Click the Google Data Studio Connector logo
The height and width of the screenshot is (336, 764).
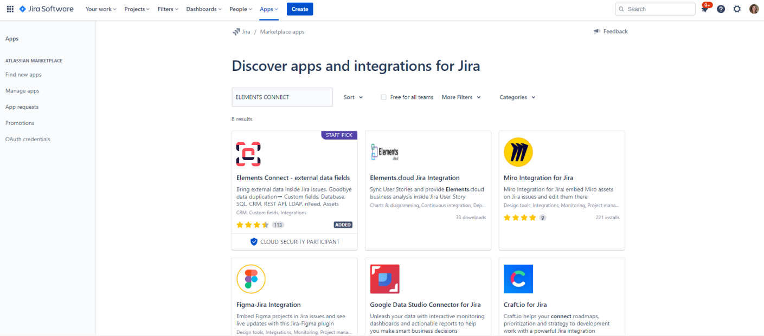click(x=384, y=279)
